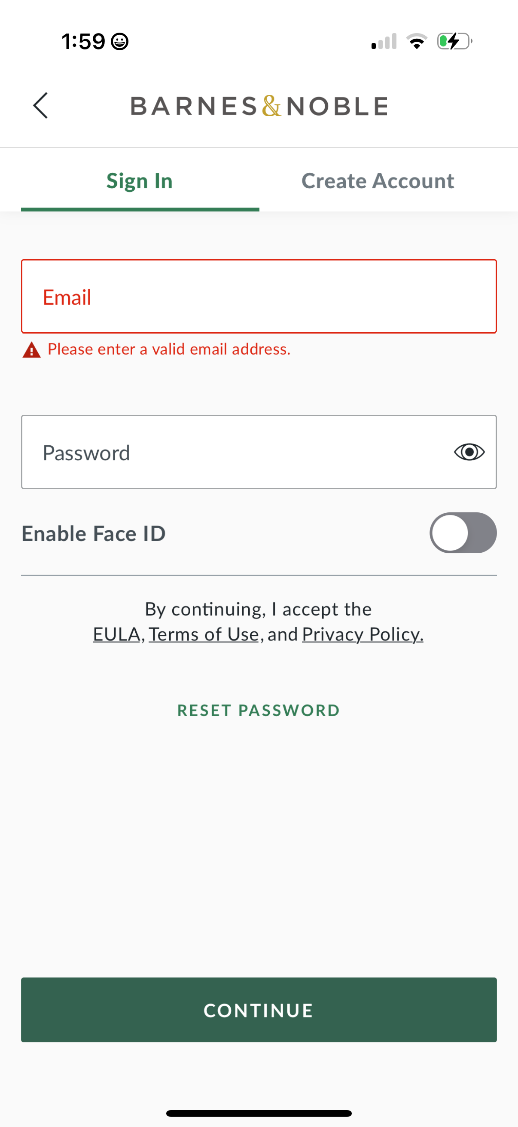Viewport: 518px width, 1127px height.
Task: Focus the Password input field
Action: (x=236, y=452)
